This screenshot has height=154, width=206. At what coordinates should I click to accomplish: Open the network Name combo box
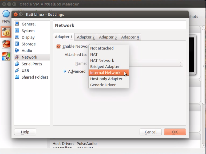click(156, 63)
